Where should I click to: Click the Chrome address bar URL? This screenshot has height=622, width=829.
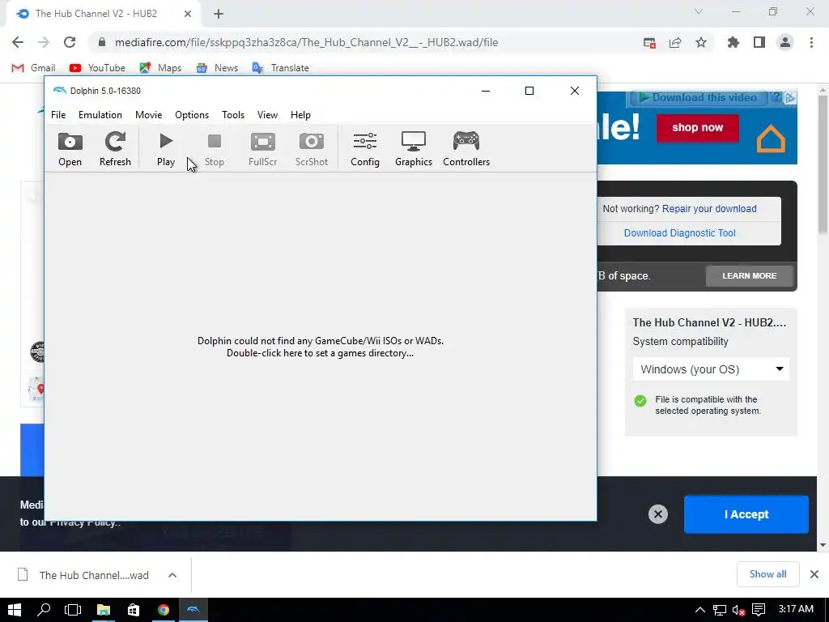pos(306,42)
